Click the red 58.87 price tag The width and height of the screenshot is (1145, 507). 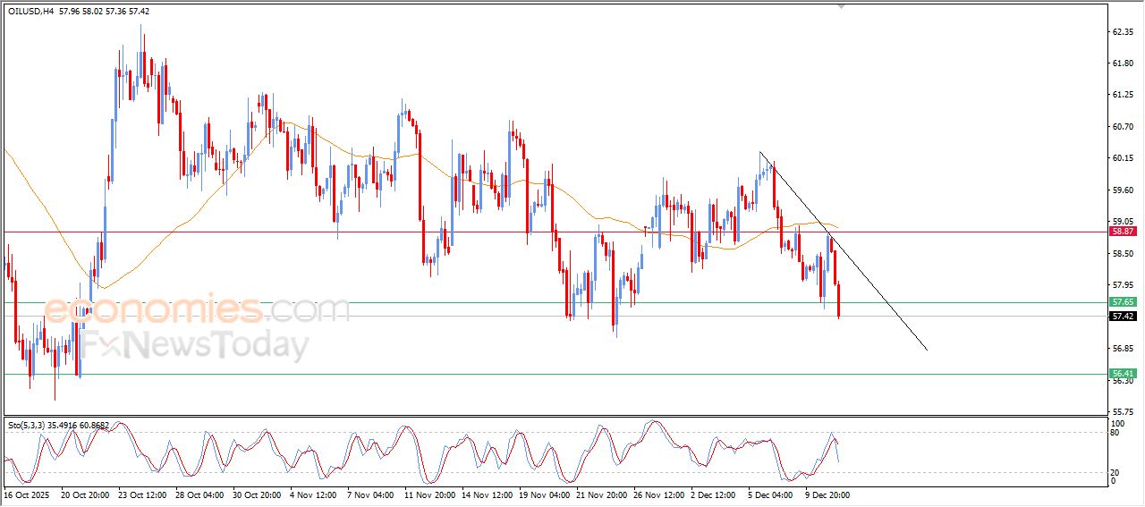(1123, 232)
